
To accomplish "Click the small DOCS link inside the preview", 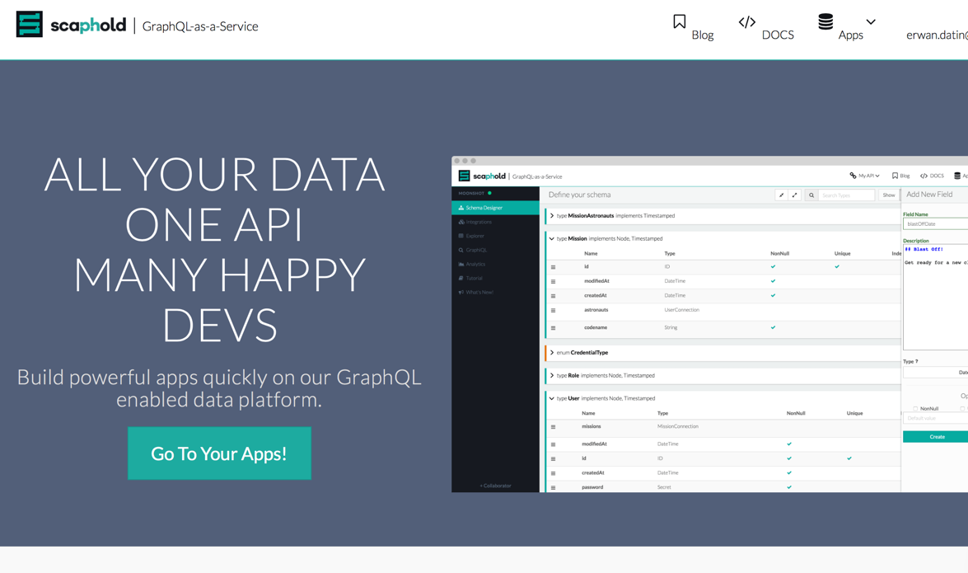I will click(x=933, y=176).
